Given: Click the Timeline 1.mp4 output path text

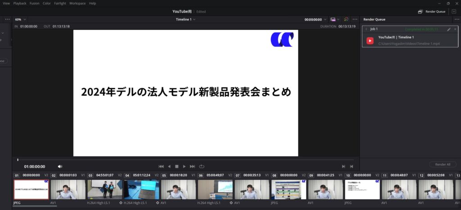Looking at the screenshot, I should [x=409, y=44].
